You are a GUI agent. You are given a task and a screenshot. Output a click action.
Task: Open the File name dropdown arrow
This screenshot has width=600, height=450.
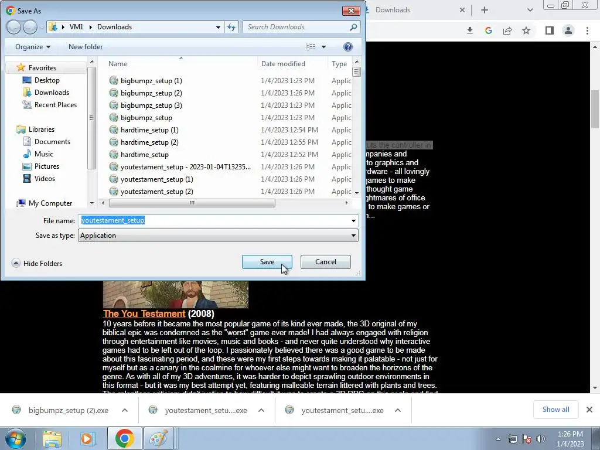click(353, 220)
